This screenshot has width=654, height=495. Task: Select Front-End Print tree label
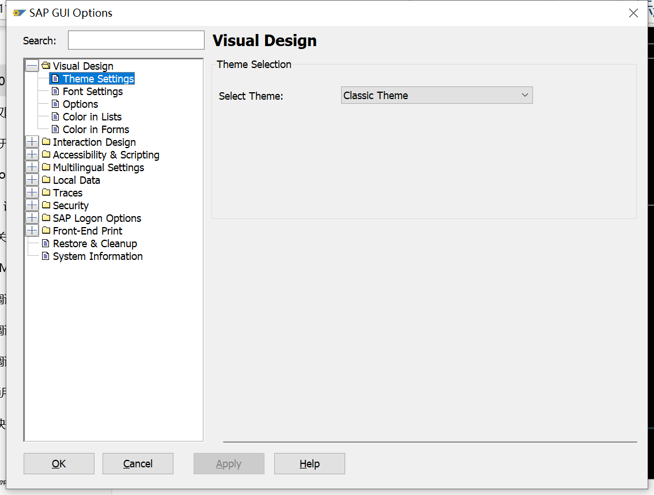coord(88,231)
